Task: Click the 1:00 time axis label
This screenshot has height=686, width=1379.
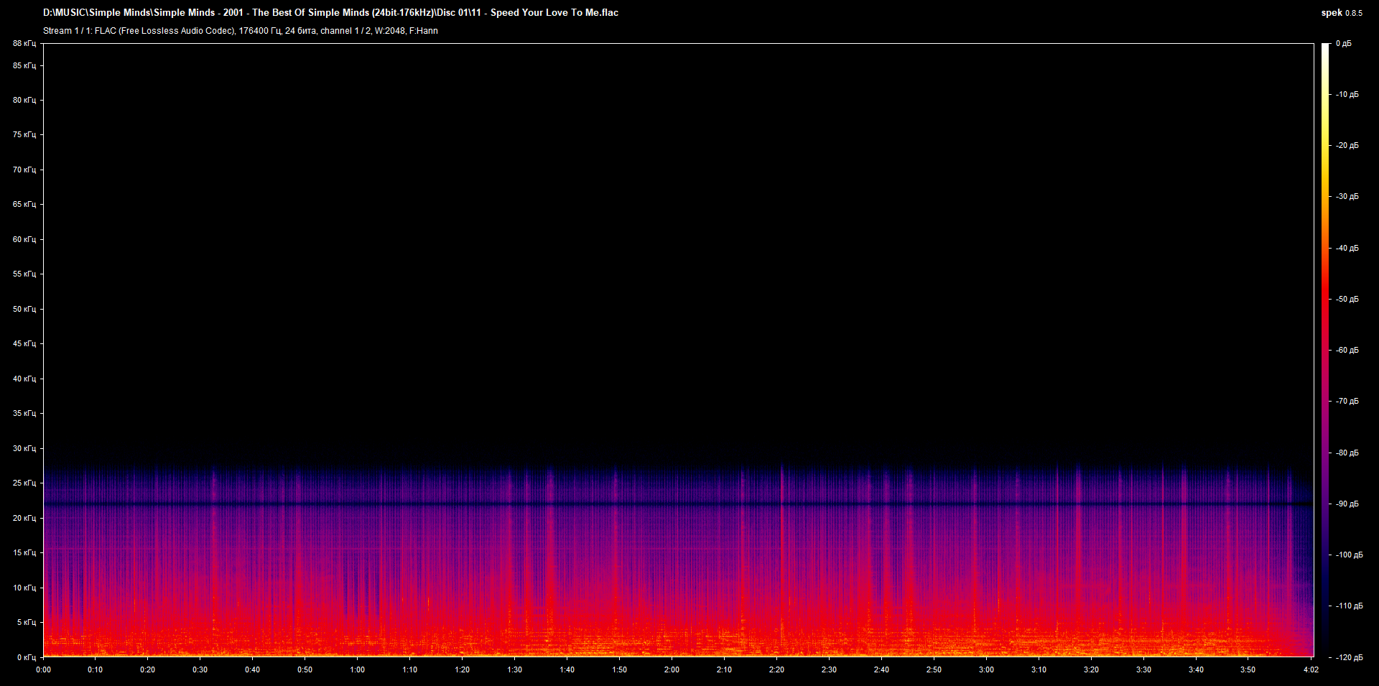Action: [x=357, y=669]
